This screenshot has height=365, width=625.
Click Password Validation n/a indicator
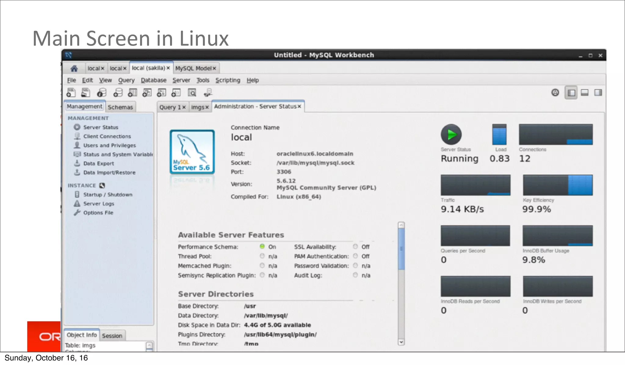point(355,265)
